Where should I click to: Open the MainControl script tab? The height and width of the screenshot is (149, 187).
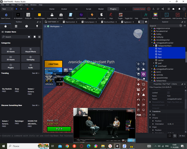point(70,22)
